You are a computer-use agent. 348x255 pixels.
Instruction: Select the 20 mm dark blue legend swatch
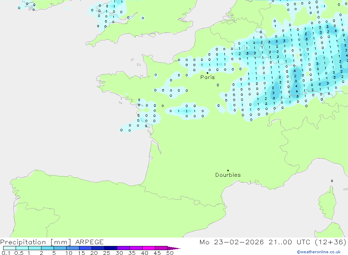(98, 248)
